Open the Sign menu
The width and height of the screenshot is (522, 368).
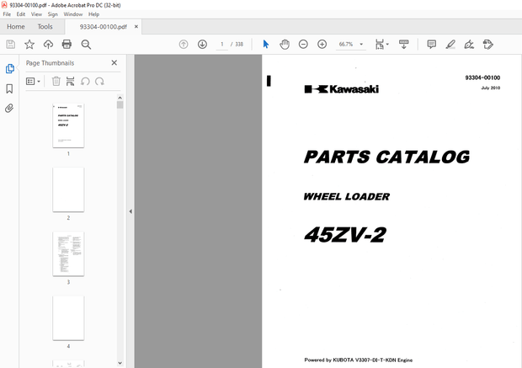pyautogui.click(x=53, y=14)
